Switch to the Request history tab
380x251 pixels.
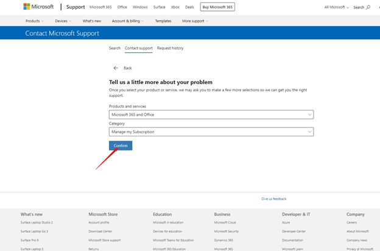(170, 48)
